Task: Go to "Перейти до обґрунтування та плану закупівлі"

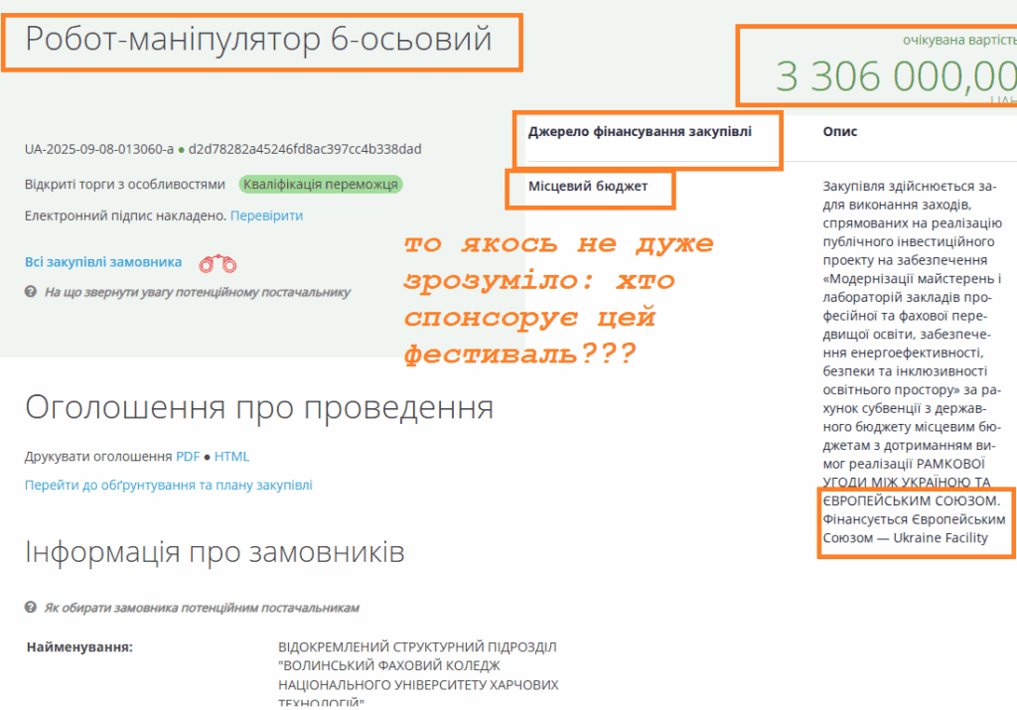Action: 168,486
